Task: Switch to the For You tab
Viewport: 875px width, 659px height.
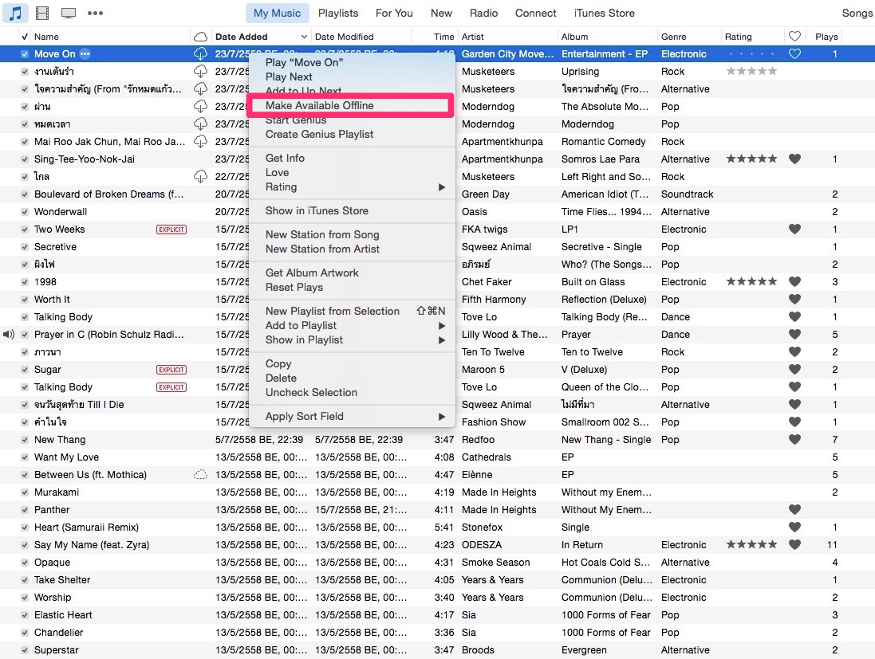Action: (x=394, y=13)
